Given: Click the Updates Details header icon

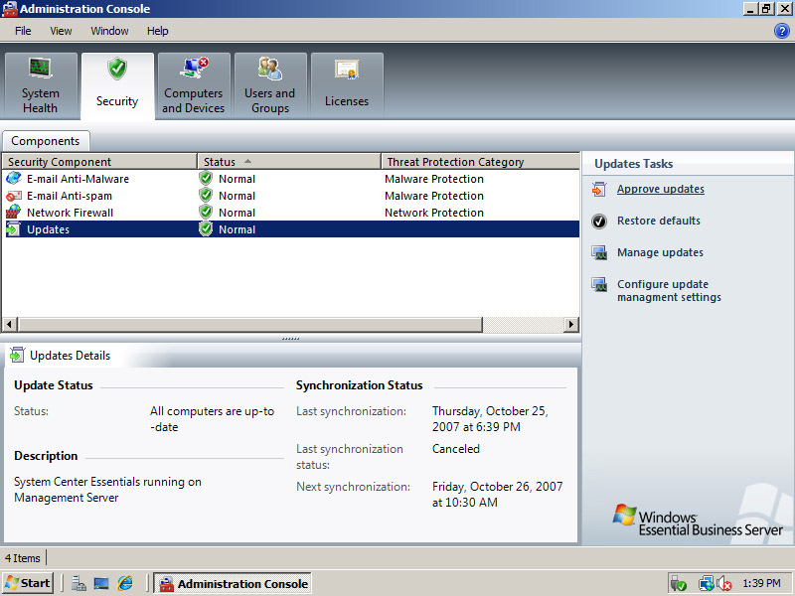Looking at the screenshot, I should pyautogui.click(x=17, y=355).
